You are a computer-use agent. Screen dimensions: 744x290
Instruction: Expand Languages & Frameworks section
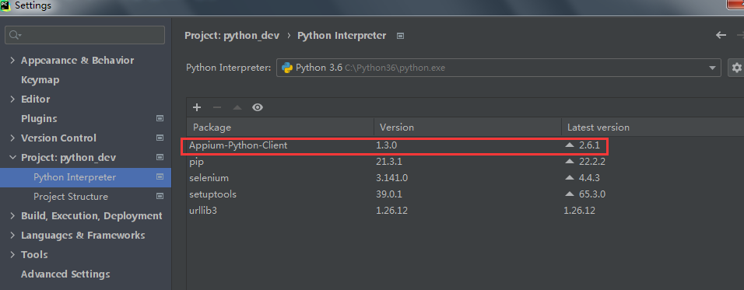click(12, 235)
